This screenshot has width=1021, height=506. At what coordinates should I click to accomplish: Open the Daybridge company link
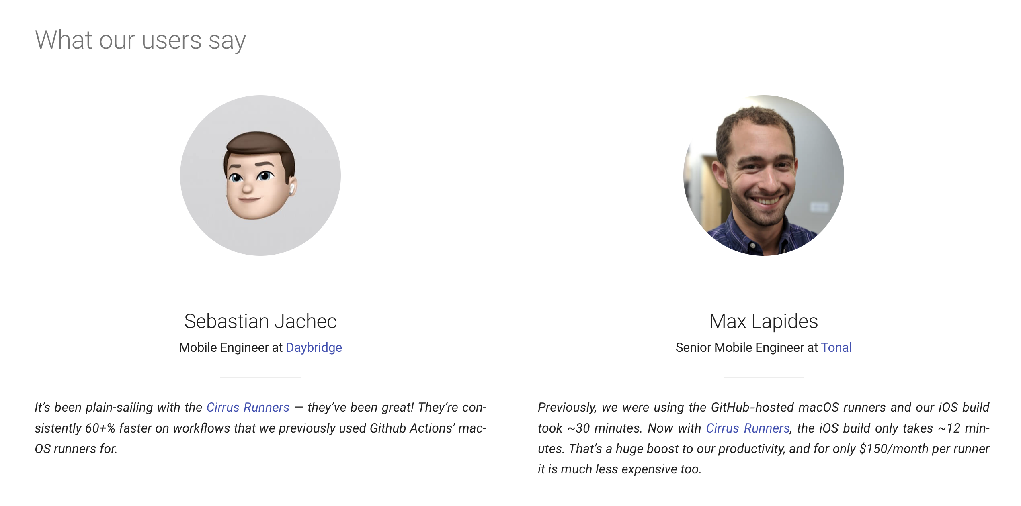coord(314,347)
